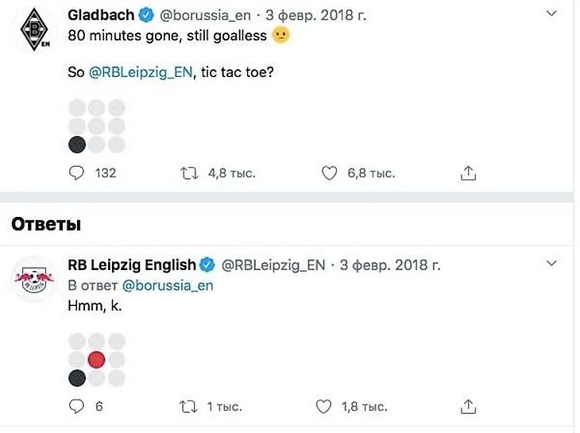The image size is (580, 433).
Task: Click the red dot in Leipzig's grid
Action: (96, 360)
